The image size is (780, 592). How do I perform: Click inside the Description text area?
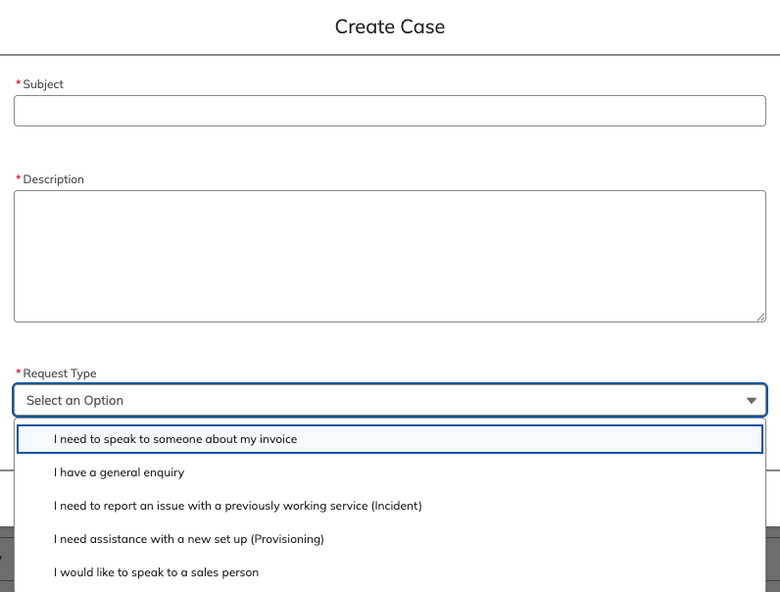tap(389, 256)
